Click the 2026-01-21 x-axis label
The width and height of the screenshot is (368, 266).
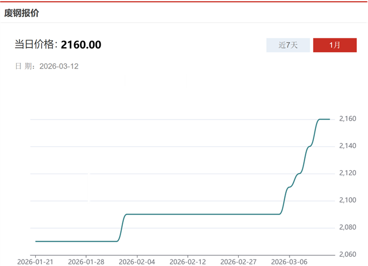[35, 261]
